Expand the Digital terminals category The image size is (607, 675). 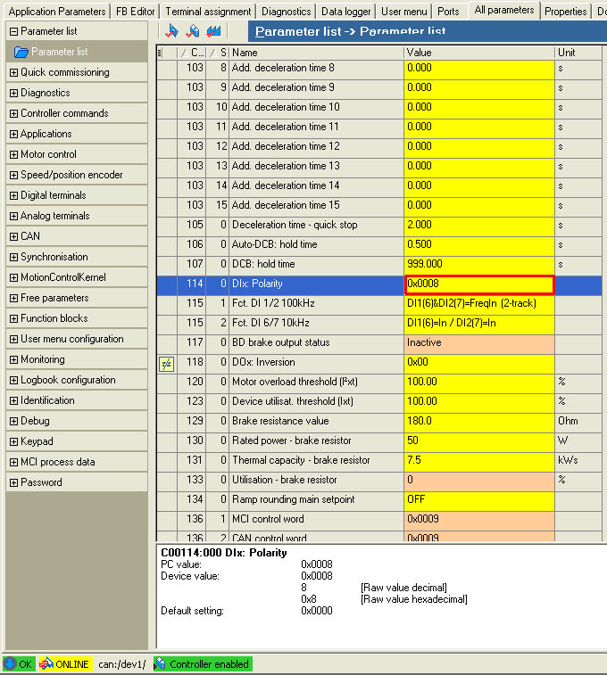[x=13, y=195]
